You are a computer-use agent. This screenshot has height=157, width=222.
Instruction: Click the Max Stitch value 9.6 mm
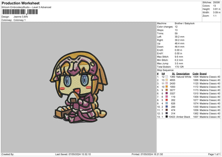(179, 57)
